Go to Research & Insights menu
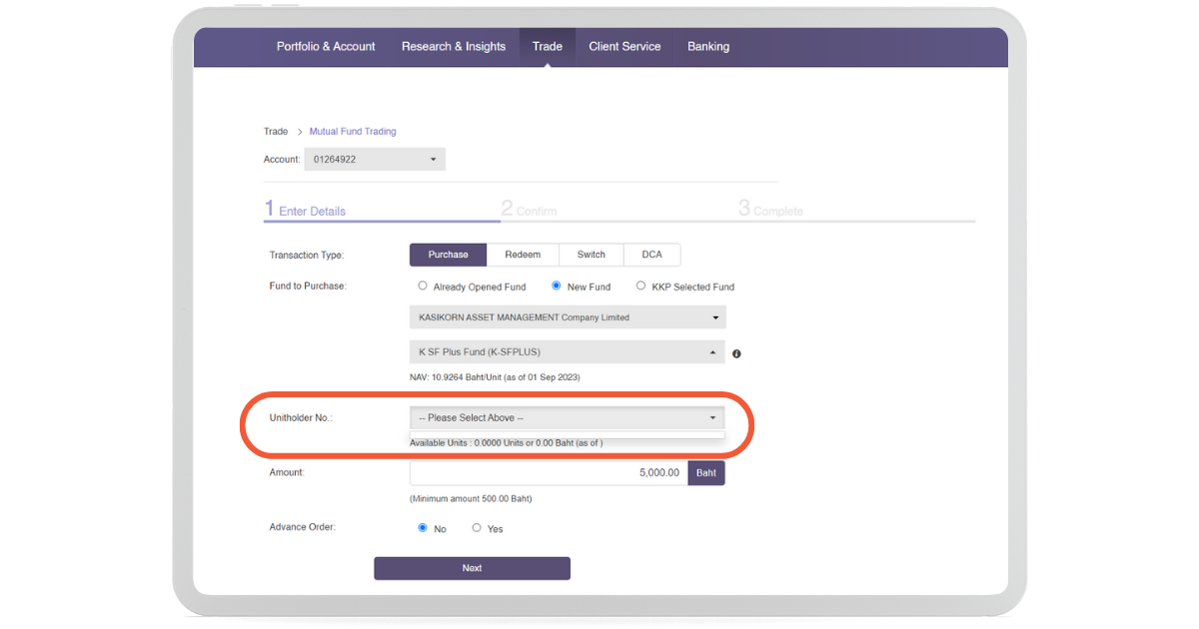 pos(454,47)
